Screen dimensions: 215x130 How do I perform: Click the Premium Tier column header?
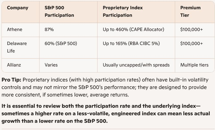click(190, 11)
